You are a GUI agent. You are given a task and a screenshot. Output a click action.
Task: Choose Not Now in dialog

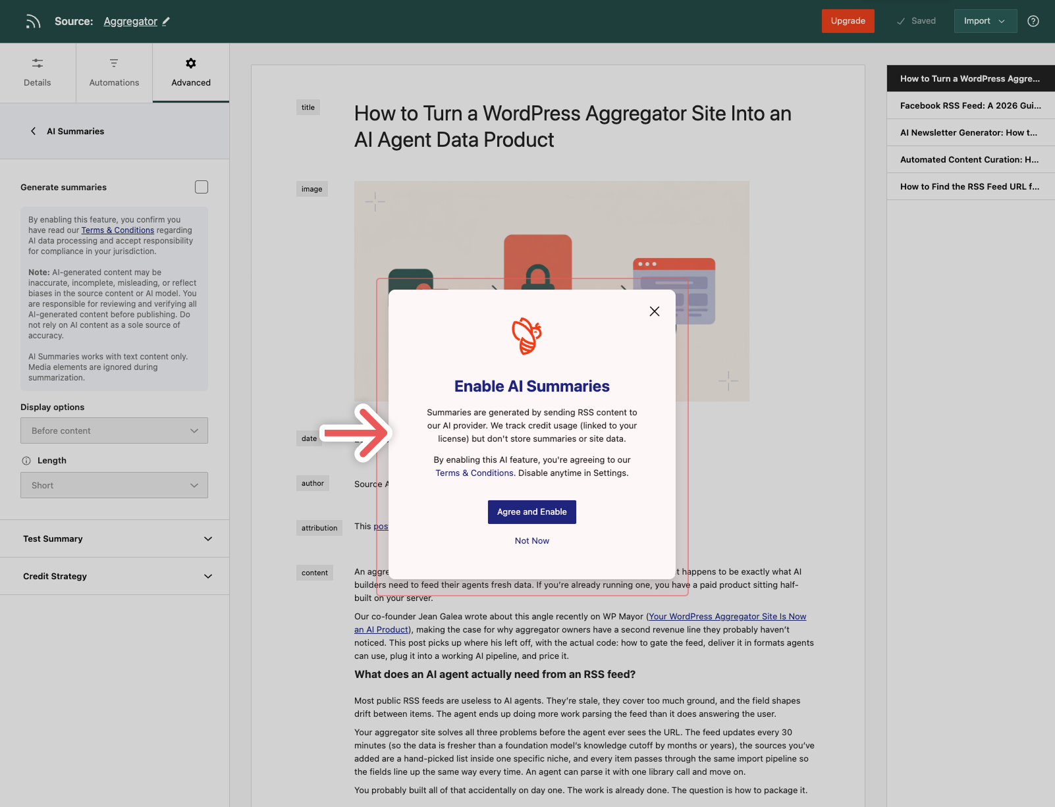(532, 541)
